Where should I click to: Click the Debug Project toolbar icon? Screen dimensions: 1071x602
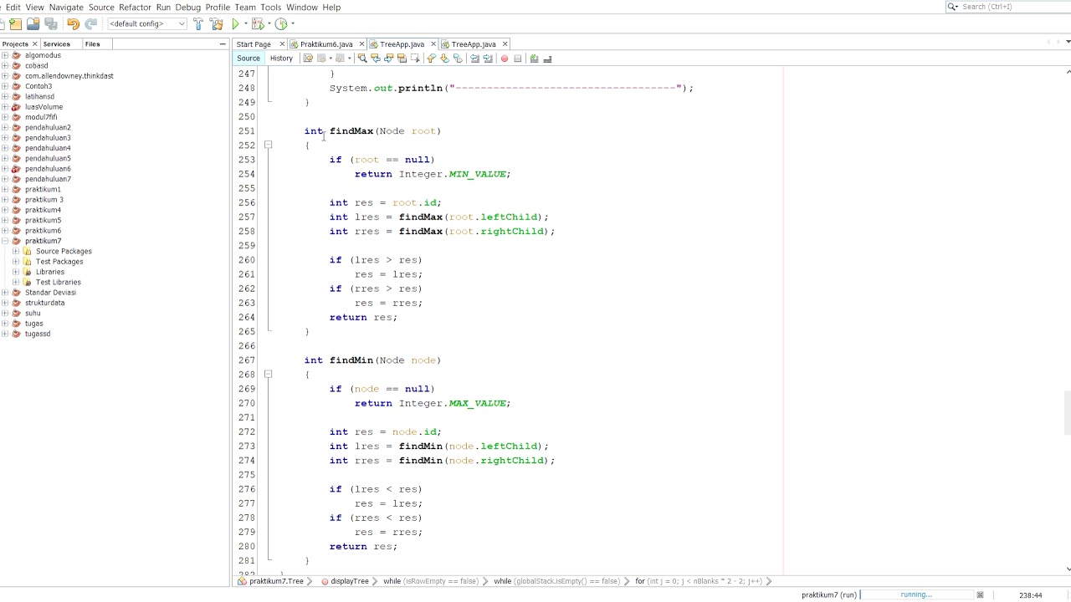258,24
